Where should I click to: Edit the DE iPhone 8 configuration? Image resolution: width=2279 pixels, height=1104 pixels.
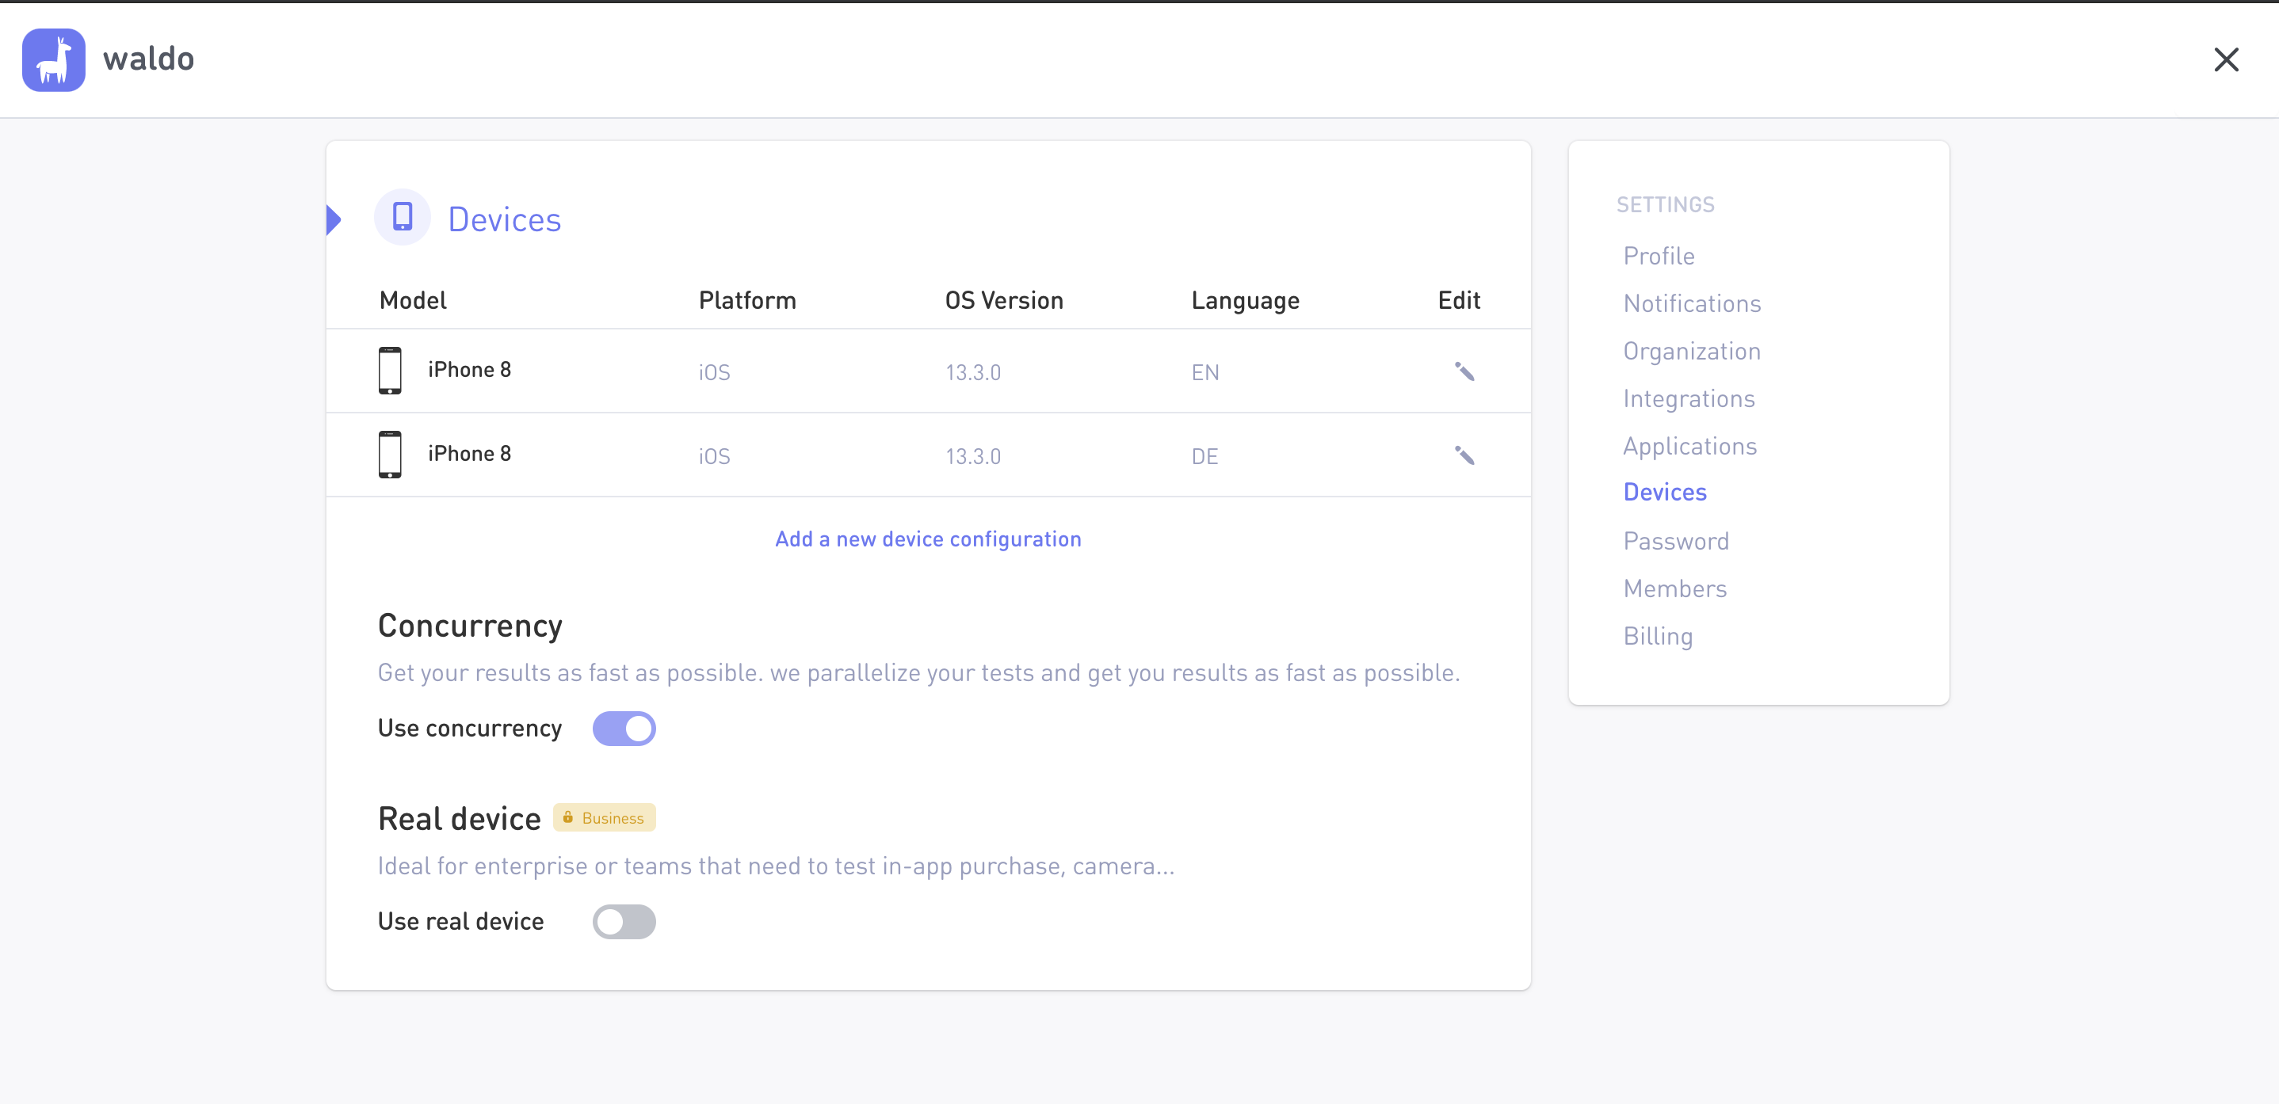(x=1464, y=456)
